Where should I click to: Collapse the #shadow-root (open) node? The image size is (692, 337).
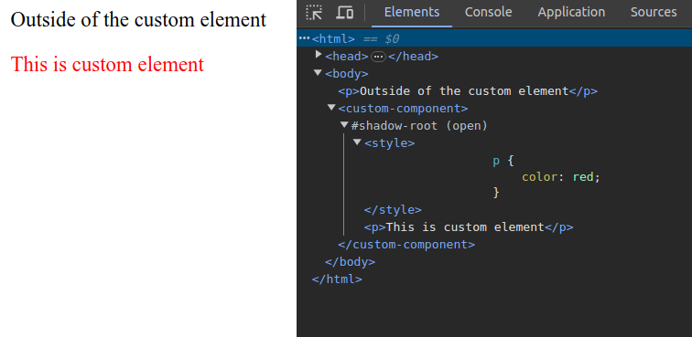(x=344, y=125)
